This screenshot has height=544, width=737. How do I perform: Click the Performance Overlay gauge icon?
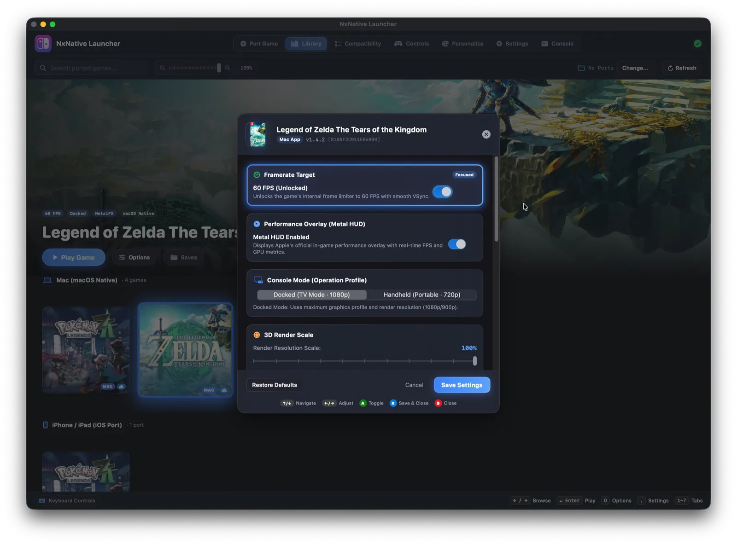[x=257, y=224]
